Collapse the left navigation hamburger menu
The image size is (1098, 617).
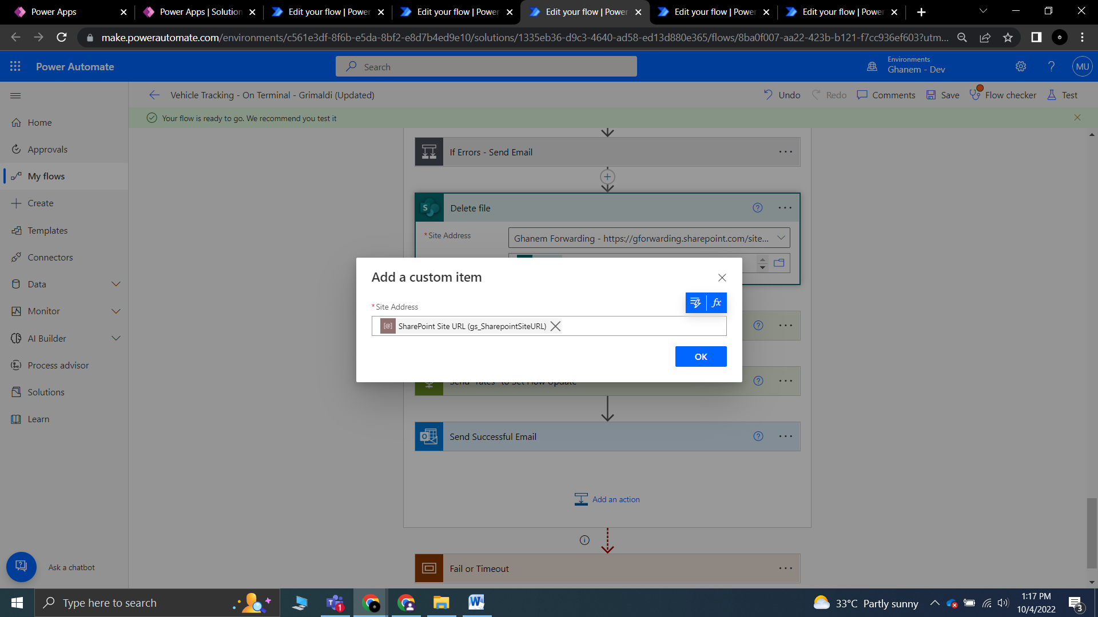(x=15, y=95)
